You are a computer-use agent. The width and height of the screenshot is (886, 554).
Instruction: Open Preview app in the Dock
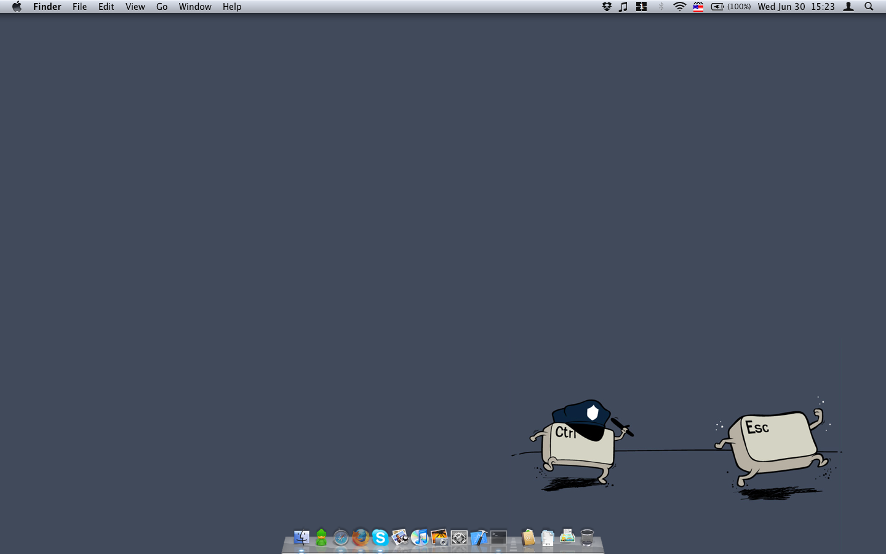tap(400, 537)
